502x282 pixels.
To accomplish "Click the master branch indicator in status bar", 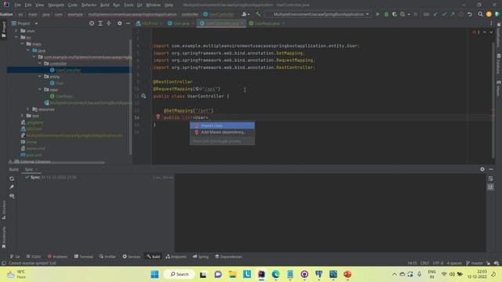I will [475, 263].
